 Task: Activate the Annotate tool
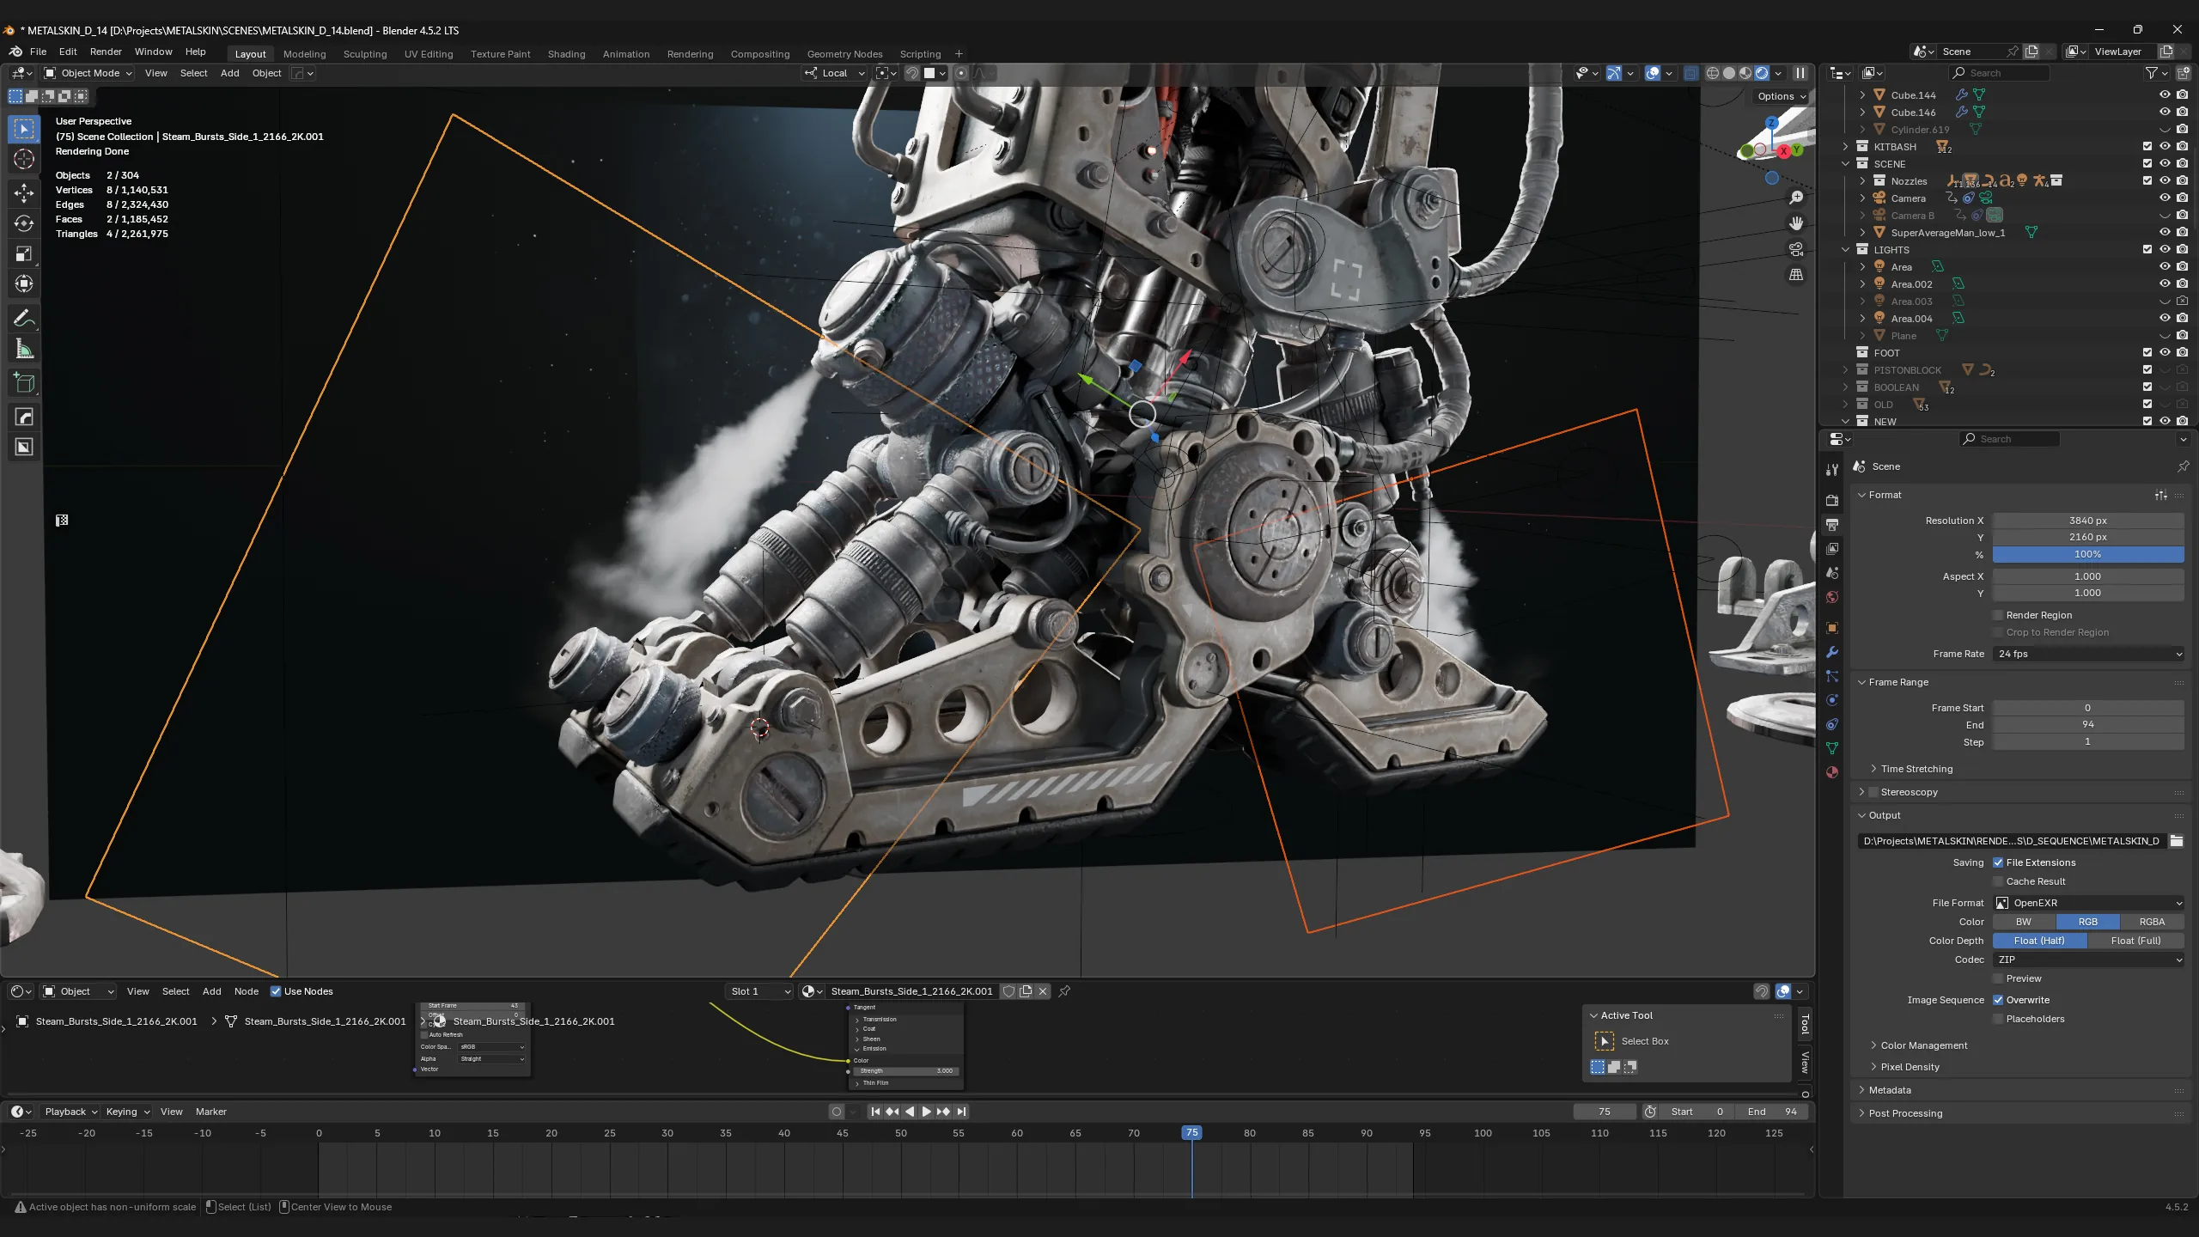[x=24, y=319]
